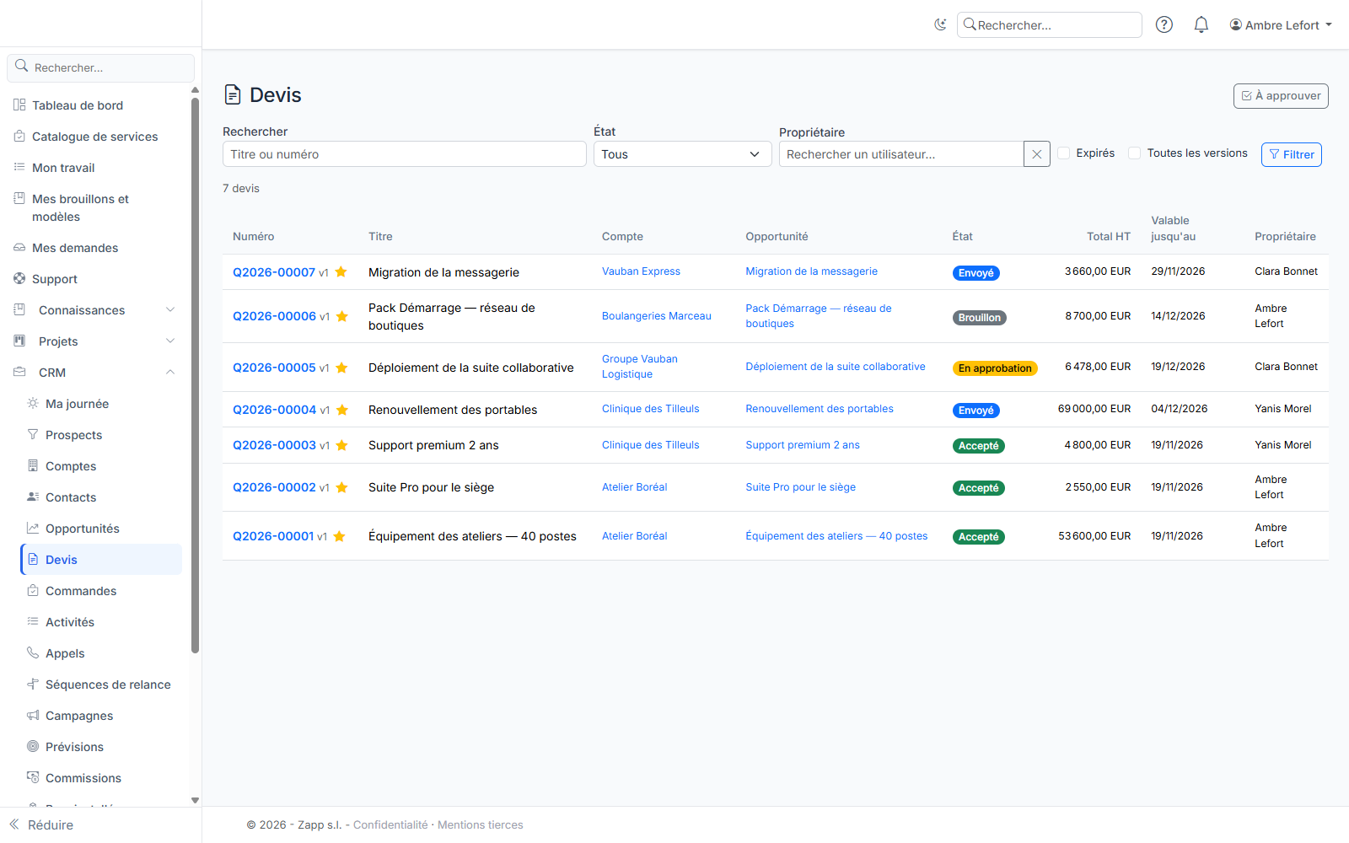This screenshot has height=843, width=1349.
Task: Open opportunity Support premium 2 ans
Action: click(x=803, y=445)
